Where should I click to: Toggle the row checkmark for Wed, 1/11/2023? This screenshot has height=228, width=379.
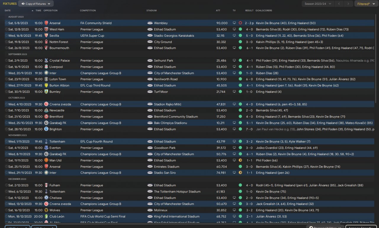coord(7,142)
